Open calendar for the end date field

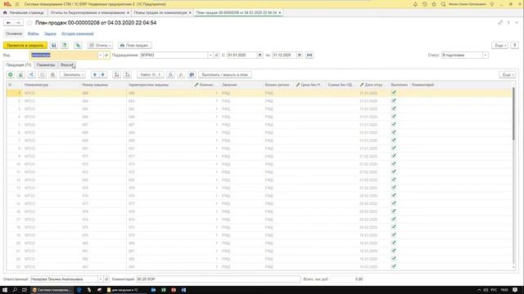coord(300,55)
